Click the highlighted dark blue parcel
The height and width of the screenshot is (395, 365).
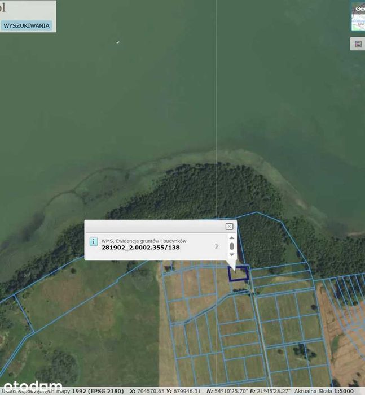[239, 274]
